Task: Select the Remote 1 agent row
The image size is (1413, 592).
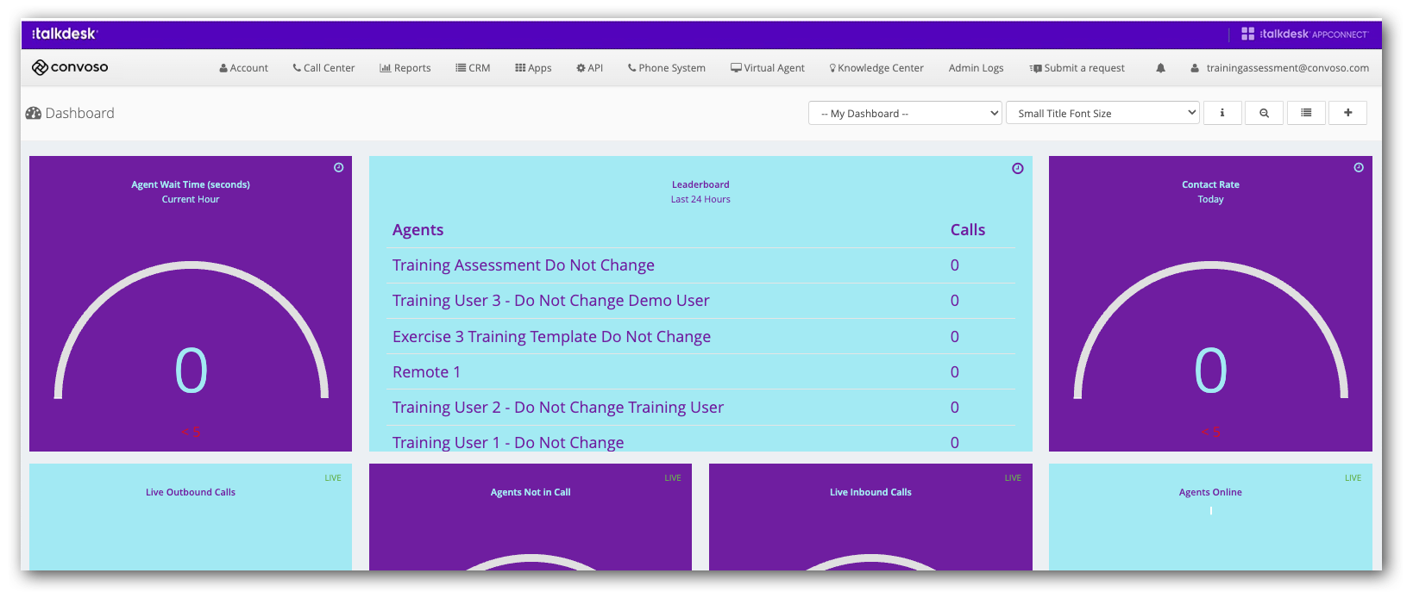Action: pos(700,371)
